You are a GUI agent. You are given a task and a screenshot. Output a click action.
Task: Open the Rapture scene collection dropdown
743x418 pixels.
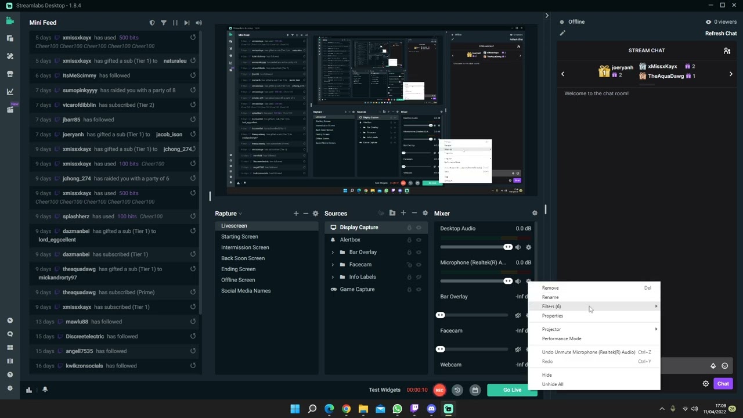[x=229, y=214]
